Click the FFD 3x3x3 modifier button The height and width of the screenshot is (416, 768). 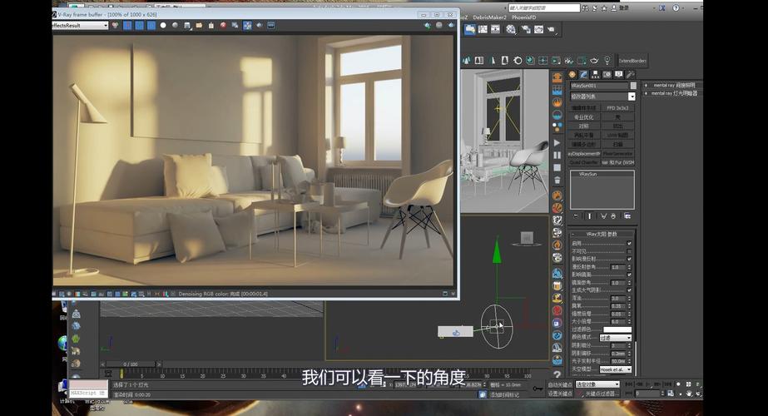tap(617, 108)
